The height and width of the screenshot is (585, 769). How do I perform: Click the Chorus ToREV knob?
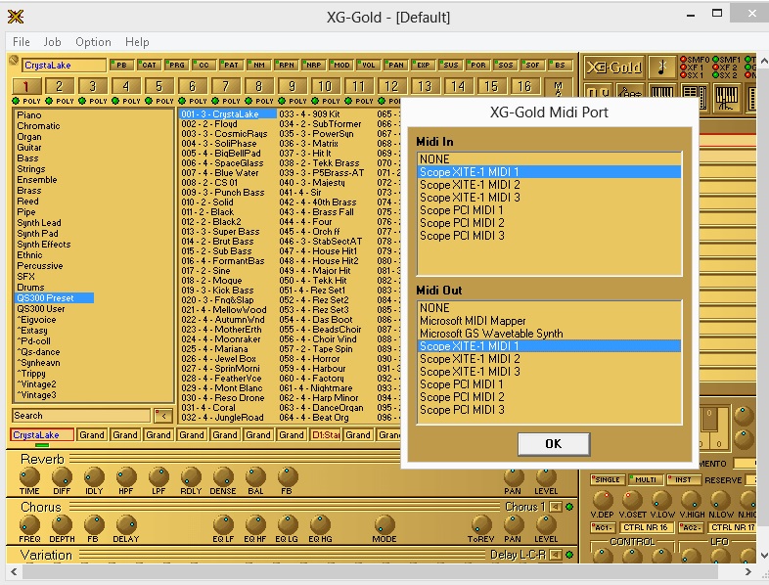[481, 524]
